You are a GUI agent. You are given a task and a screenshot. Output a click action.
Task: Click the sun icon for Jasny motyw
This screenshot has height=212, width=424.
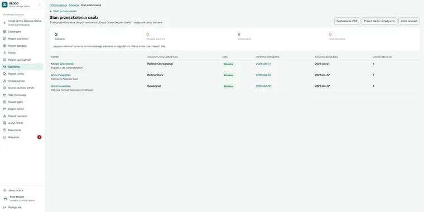(4, 190)
